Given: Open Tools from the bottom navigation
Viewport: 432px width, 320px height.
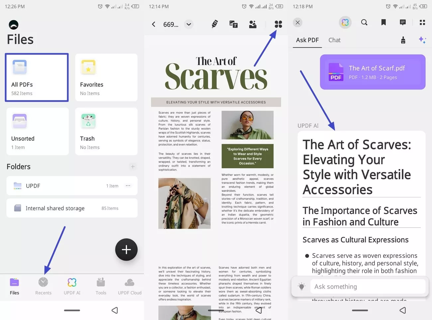Looking at the screenshot, I should [101, 286].
